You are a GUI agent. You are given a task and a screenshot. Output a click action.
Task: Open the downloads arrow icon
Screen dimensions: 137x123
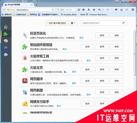pyautogui.click(x=89, y=10)
